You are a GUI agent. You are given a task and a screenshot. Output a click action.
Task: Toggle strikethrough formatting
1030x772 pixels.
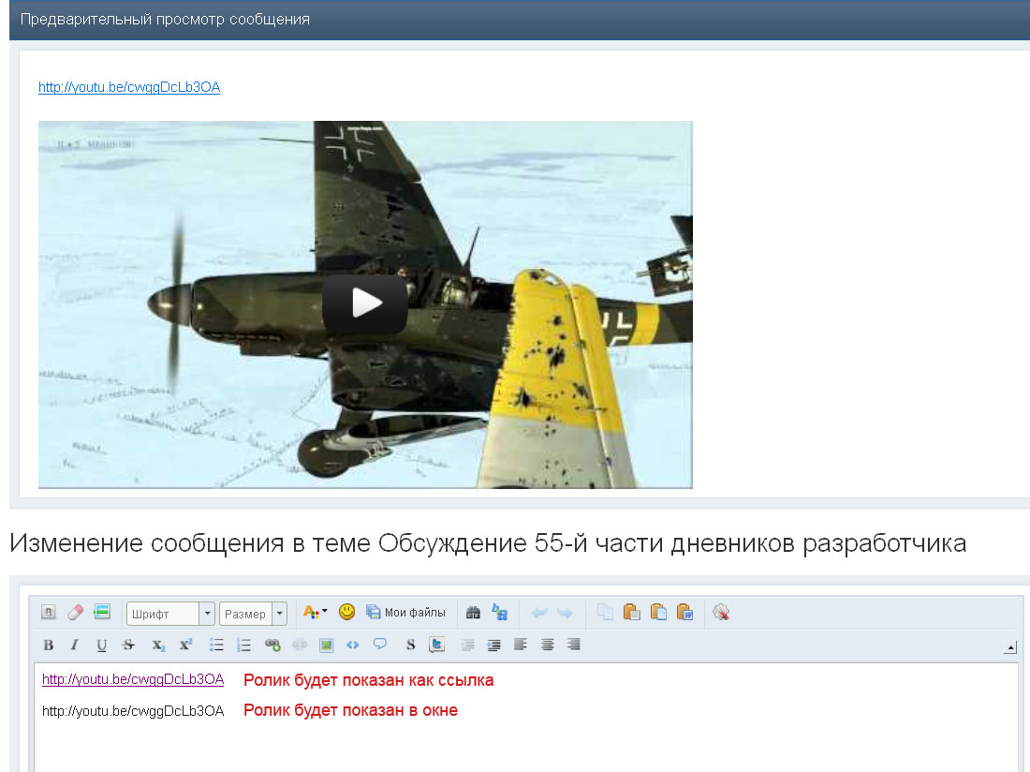[x=129, y=646]
